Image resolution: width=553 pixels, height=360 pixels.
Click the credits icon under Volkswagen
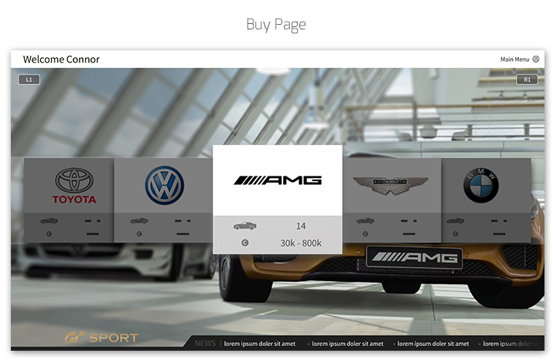139,233
